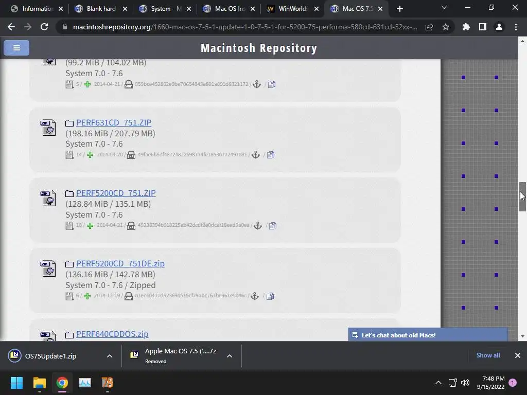This screenshot has width=527, height=395.
Task: Click the anchor icon in the 99.2 MiB file row
Action: (x=257, y=84)
